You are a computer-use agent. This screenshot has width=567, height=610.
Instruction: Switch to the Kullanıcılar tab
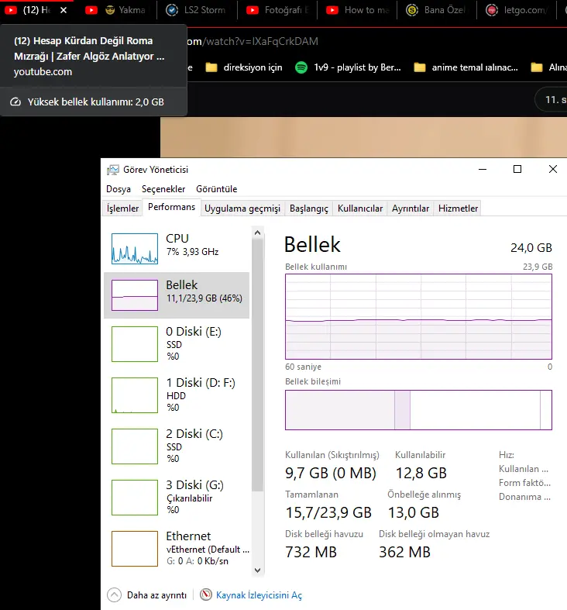(x=360, y=209)
